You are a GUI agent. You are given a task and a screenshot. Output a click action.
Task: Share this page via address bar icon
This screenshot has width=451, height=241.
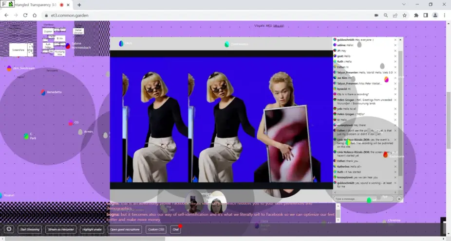tap(395, 15)
